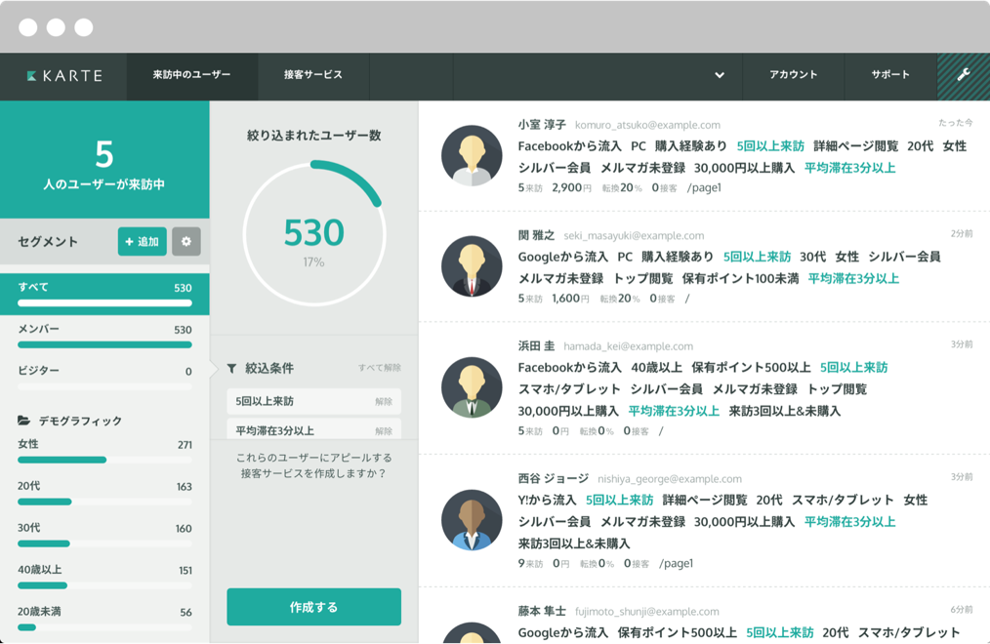Open the wrench settings tool
This screenshot has height=644, width=990.
964,75
